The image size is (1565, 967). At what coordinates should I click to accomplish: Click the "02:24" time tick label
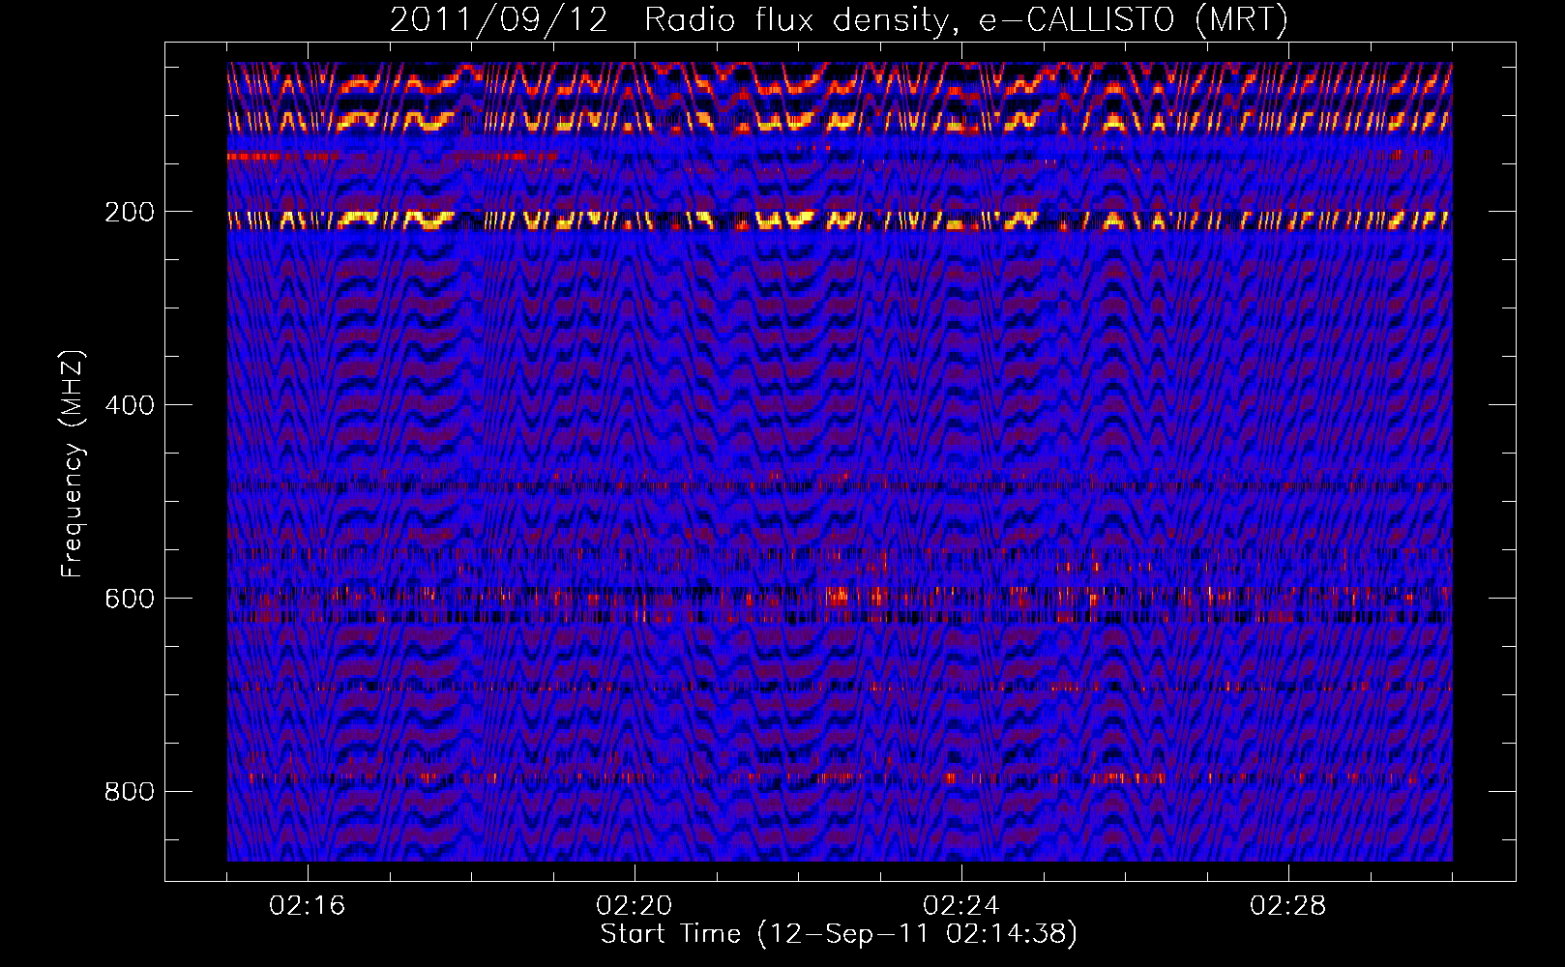pos(961,906)
